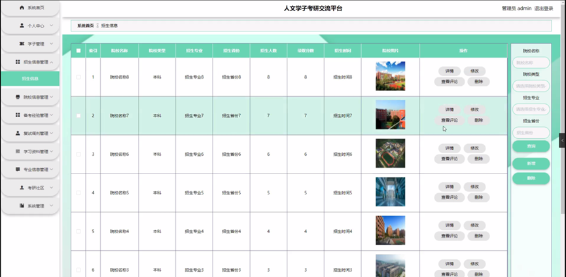Click the flag icon beside 学子管理
The height and width of the screenshot is (277, 566).
point(22,44)
